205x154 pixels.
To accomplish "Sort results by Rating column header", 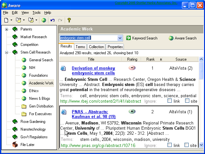I will 132,59.
